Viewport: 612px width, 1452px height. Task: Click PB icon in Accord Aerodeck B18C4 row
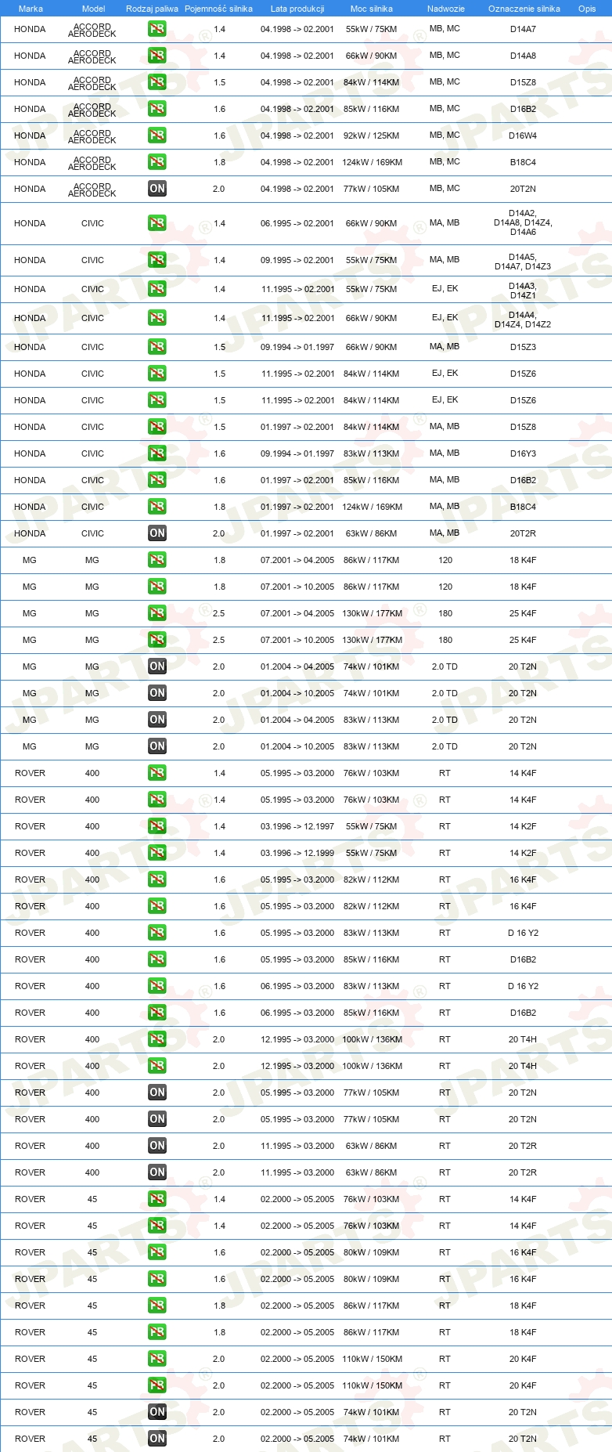pyautogui.click(x=157, y=162)
